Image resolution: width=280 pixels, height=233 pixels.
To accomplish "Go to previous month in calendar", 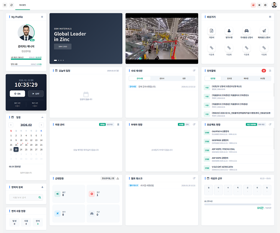I will 12,125.
